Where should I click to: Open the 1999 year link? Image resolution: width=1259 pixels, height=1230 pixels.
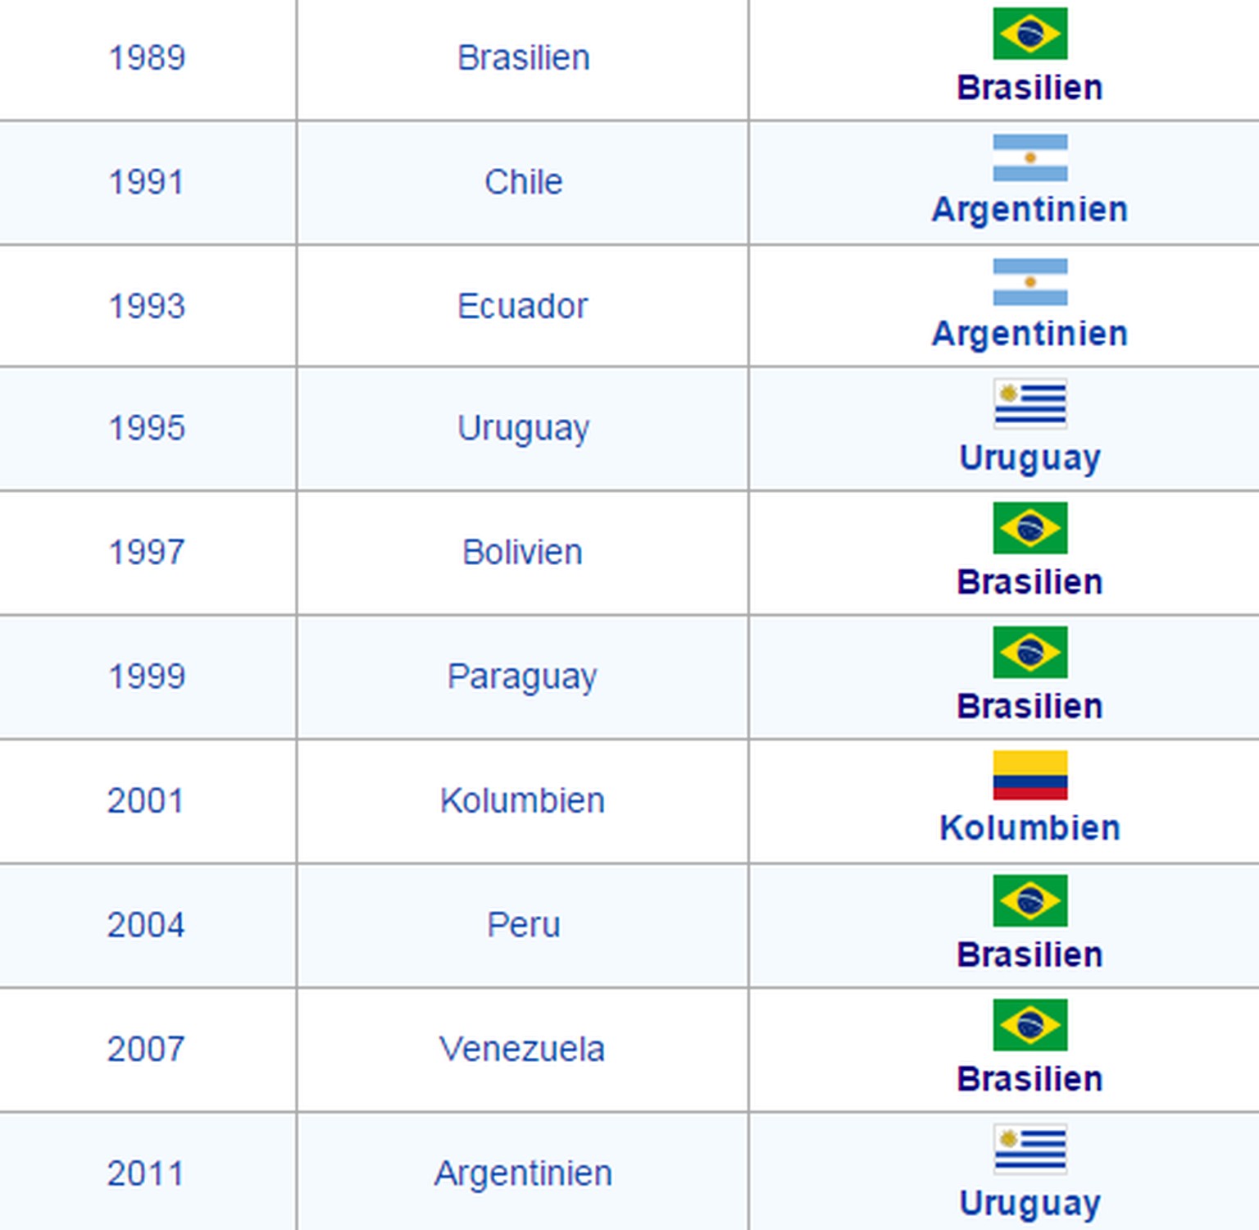click(148, 676)
